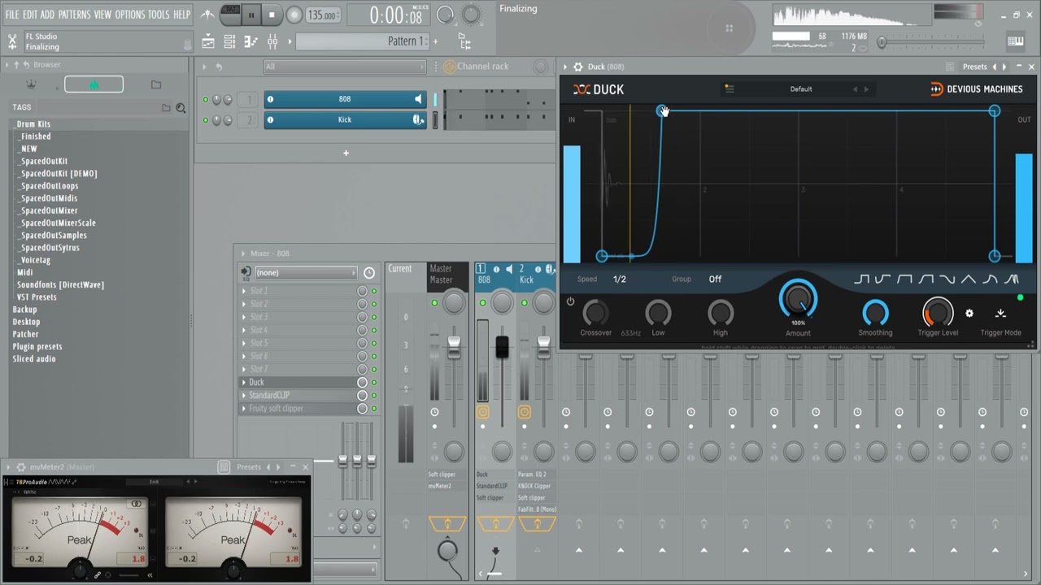Disable the Duck slot green light

374,382
